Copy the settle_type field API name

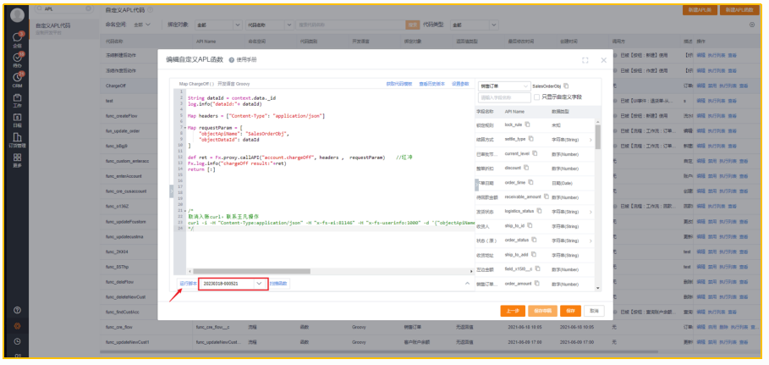(530, 139)
